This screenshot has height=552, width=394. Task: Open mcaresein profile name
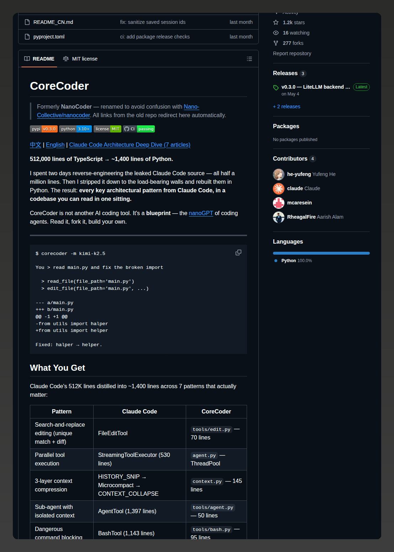(x=299, y=203)
